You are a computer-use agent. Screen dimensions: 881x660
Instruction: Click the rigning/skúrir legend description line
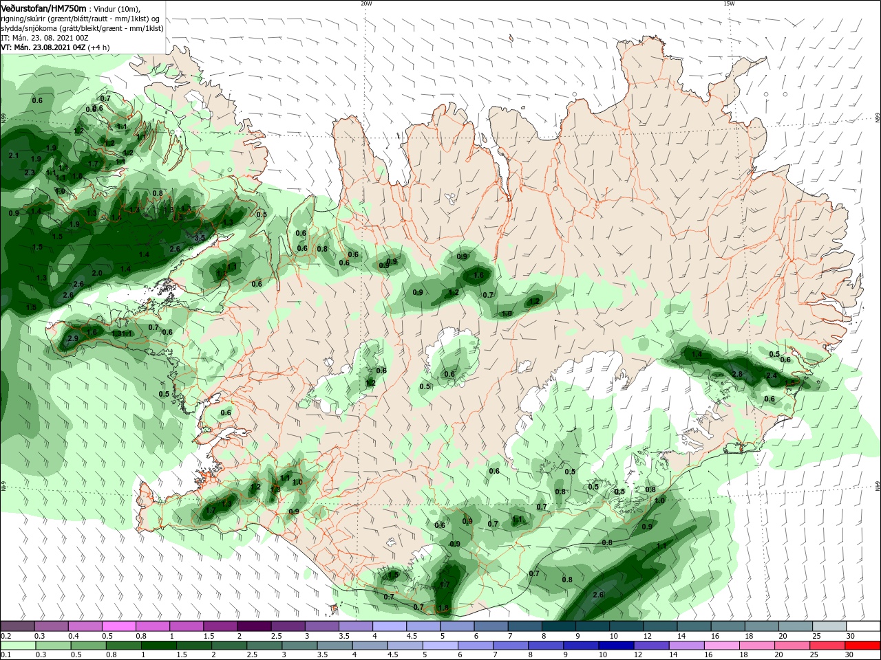pyautogui.click(x=81, y=19)
